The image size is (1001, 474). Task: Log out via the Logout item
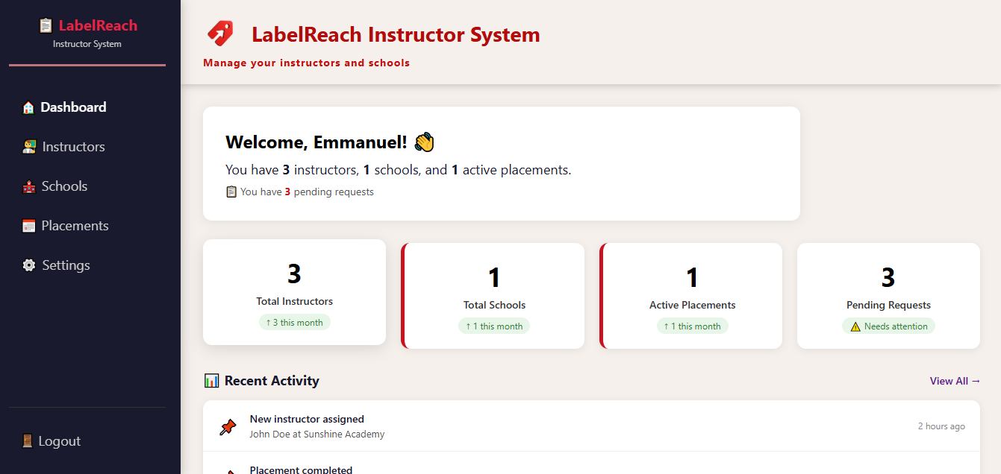pyautogui.click(x=87, y=441)
